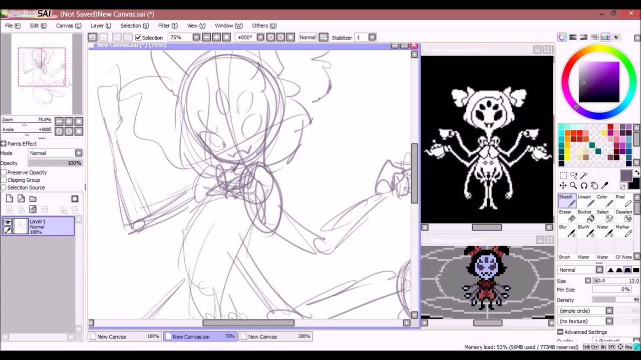Toggle the Selection checkbox in toolbar
This screenshot has height=360, width=641.
[138, 37]
